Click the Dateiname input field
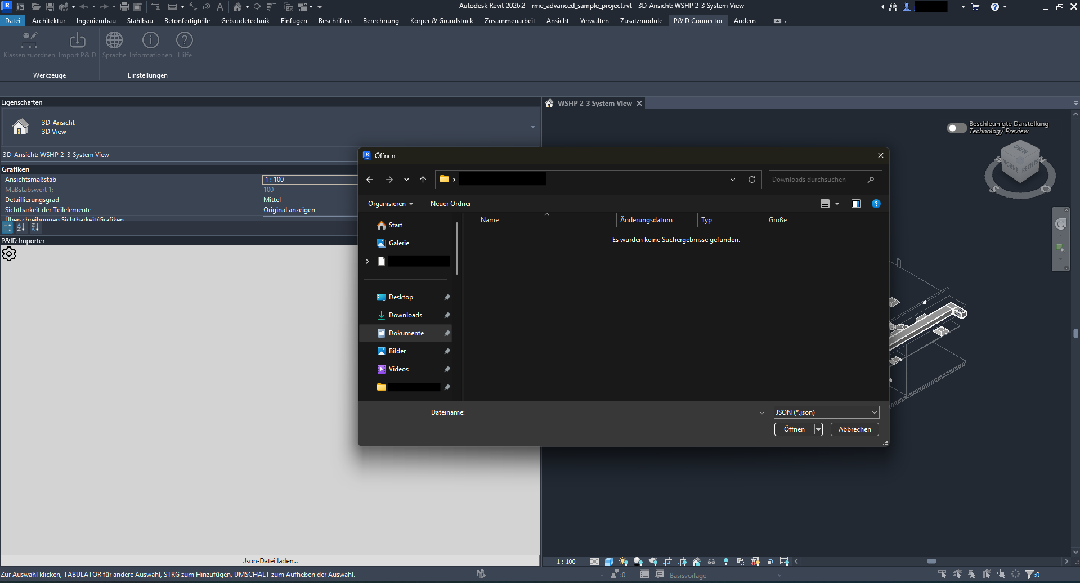The width and height of the screenshot is (1080, 583). [x=613, y=412]
